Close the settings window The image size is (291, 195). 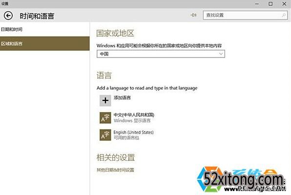coord(284,4)
